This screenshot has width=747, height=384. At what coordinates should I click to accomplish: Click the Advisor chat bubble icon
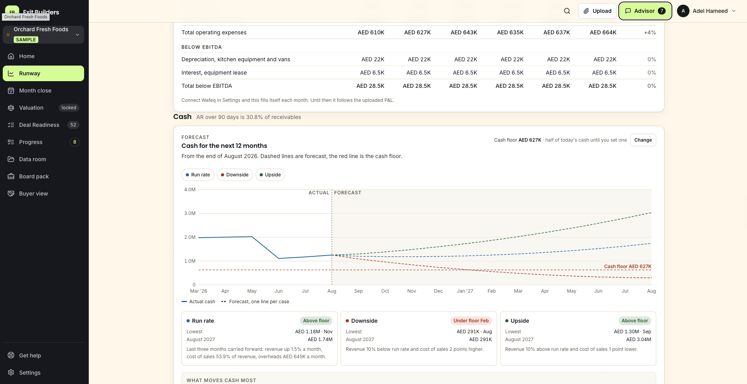click(628, 11)
